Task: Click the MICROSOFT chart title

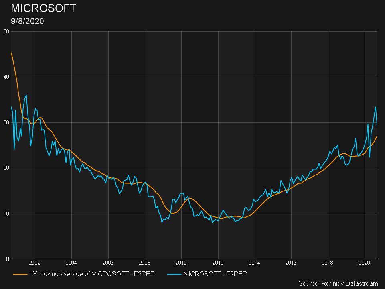Action: (x=43, y=9)
